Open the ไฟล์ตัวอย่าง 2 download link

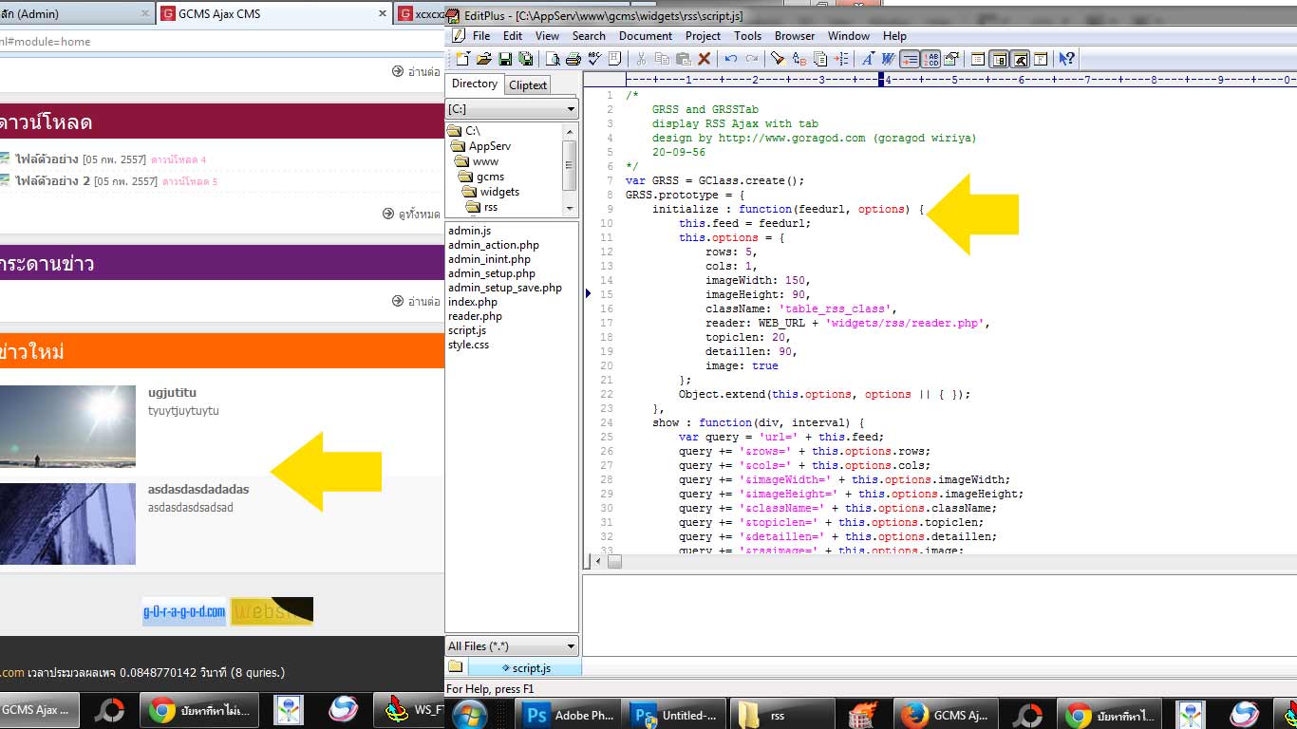(52, 181)
